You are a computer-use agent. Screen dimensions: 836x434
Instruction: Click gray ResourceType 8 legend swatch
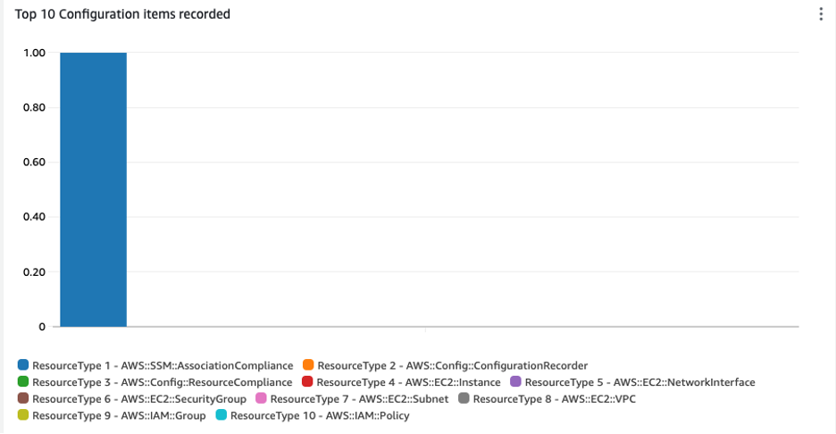(x=464, y=398)
